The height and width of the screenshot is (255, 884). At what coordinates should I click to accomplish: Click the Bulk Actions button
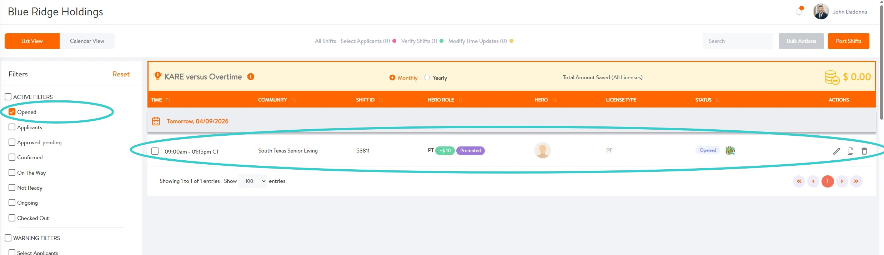coord(801,41)
